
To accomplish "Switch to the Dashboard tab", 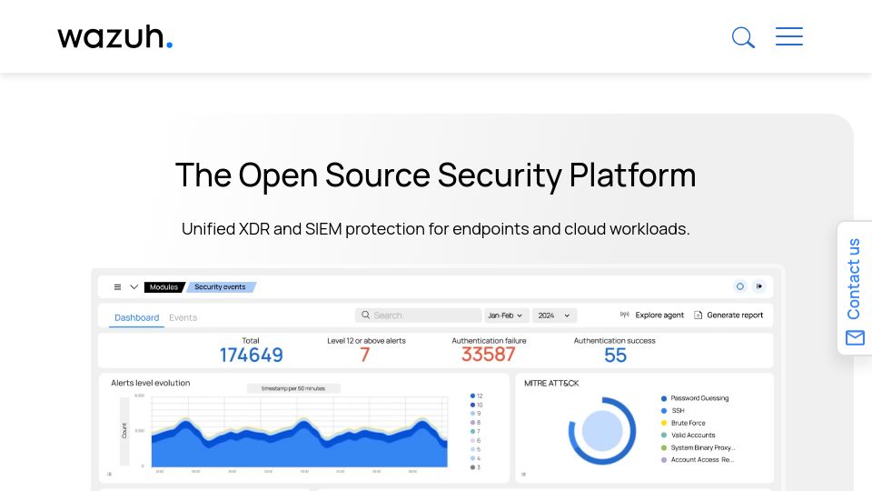I will coord(137,317).
